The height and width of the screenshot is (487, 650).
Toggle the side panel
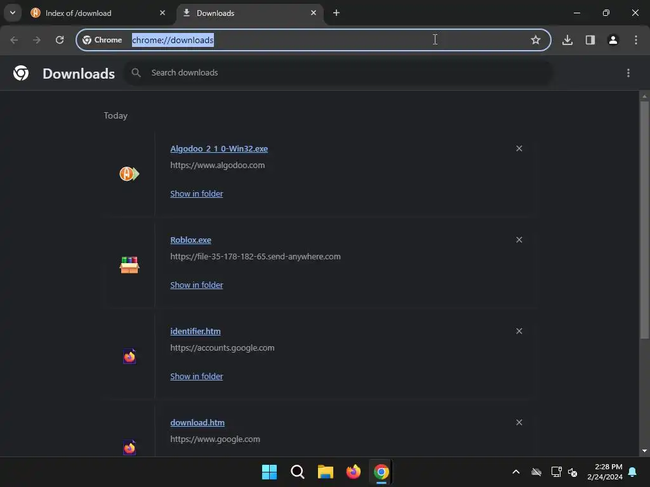pos(590,40)
